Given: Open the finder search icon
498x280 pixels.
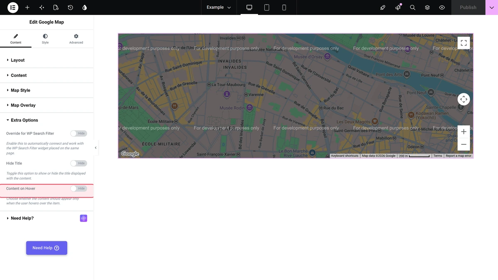Looking at the screenshot, I should click(413, 7).
